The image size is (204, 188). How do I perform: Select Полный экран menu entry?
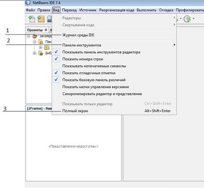coord(114,111)
